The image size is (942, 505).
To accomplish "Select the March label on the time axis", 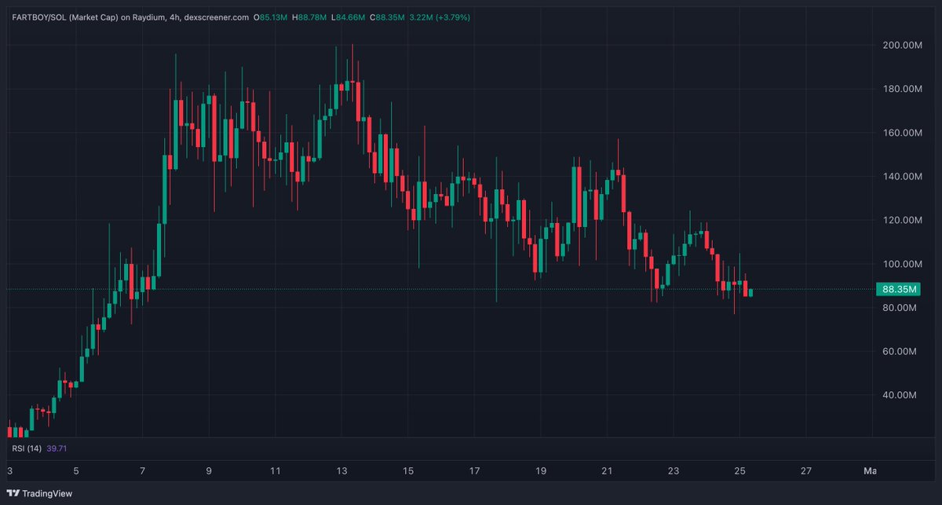I will tap(871, 471).
